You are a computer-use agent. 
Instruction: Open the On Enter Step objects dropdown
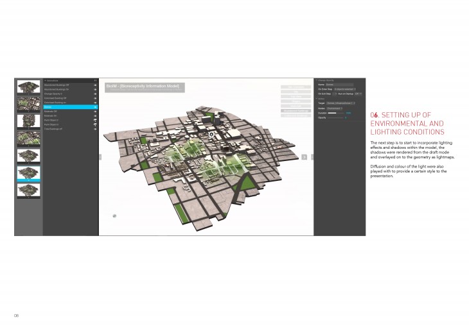344,89
